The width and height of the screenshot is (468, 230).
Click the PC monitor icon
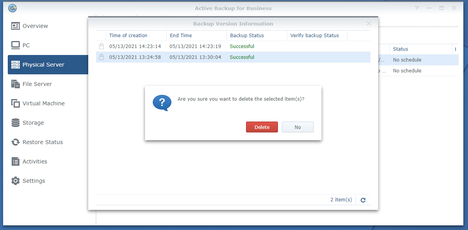point(16,45)
